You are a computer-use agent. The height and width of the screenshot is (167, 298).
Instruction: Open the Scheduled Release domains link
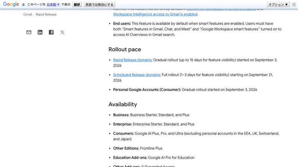point(137,75)
